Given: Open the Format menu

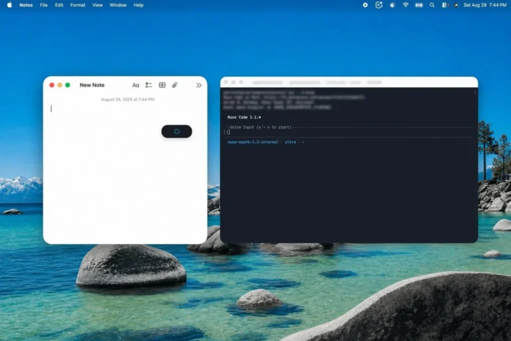Looking at the screenshot, I should coord(78,5).
